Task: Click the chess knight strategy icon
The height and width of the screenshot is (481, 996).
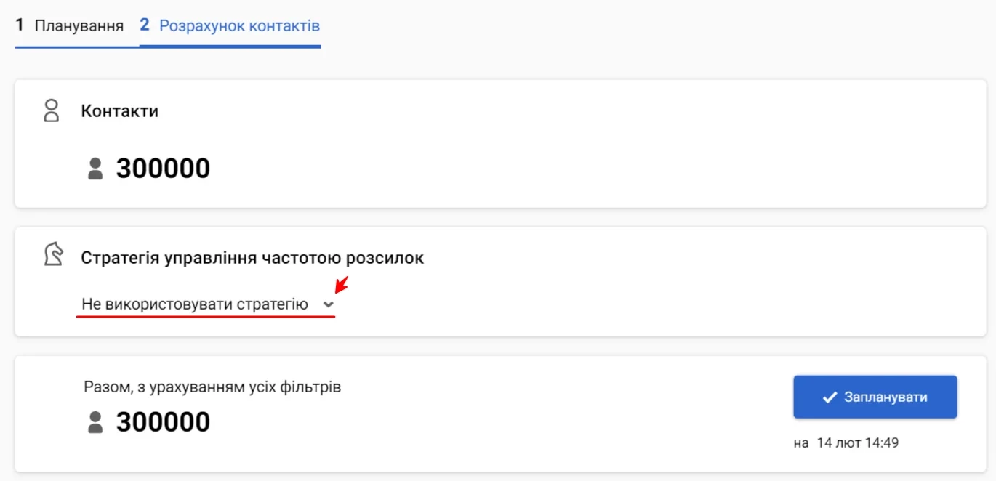Action: (52, 254)
